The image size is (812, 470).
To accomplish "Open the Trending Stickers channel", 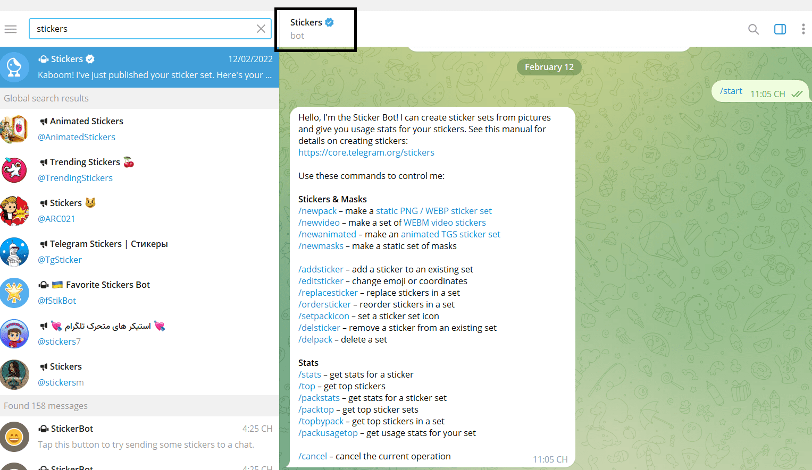I will pos(139,170).
